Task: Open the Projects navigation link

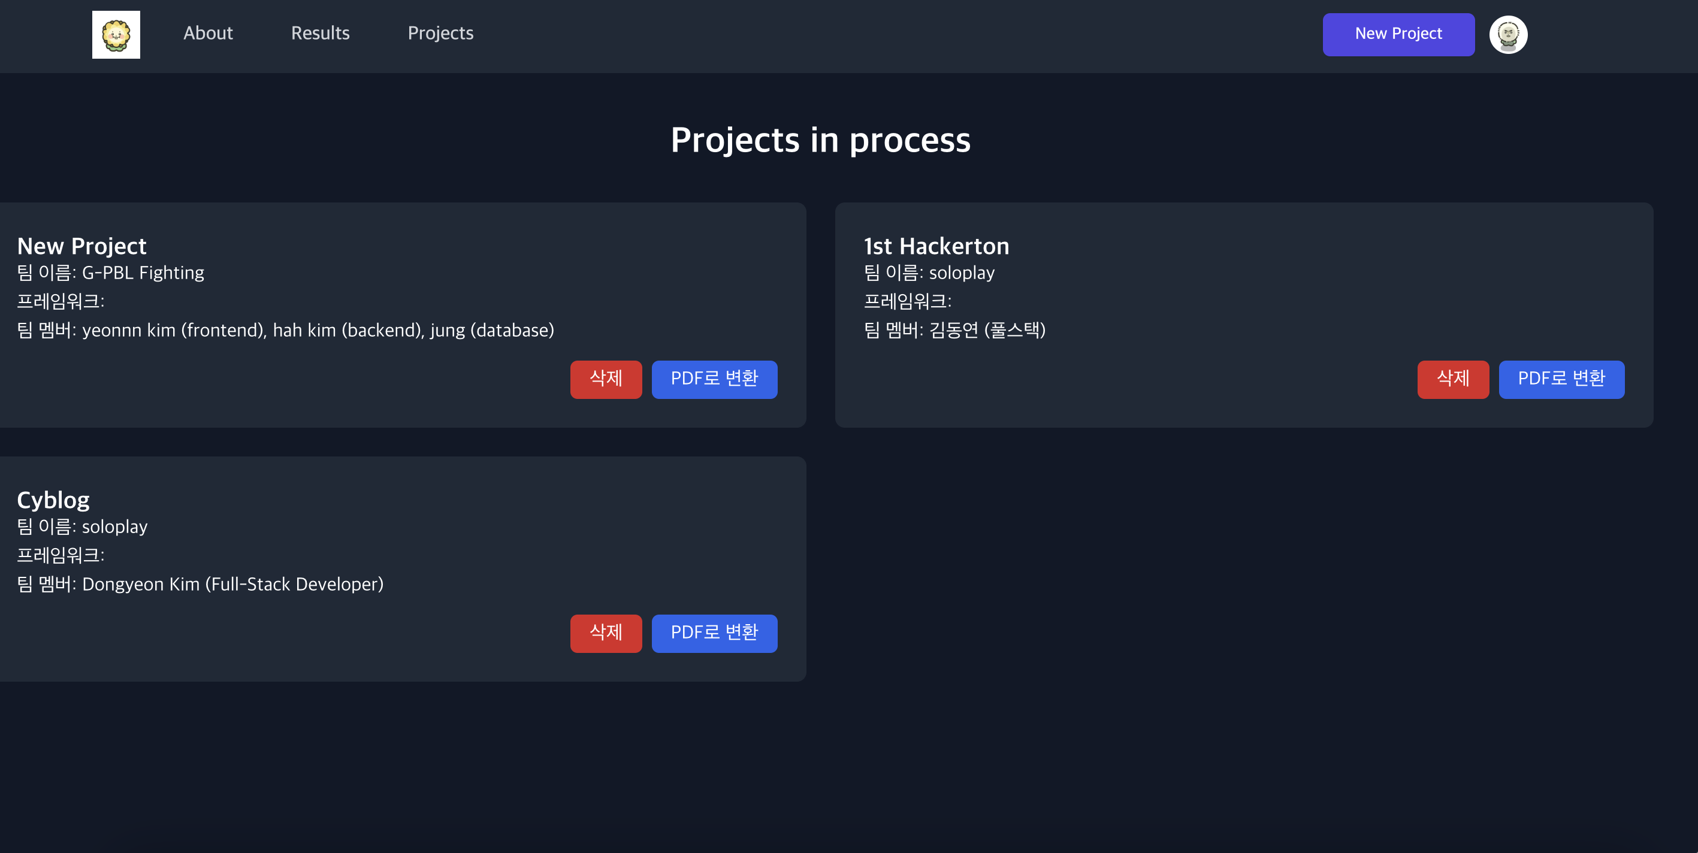Action: (440, 33)
